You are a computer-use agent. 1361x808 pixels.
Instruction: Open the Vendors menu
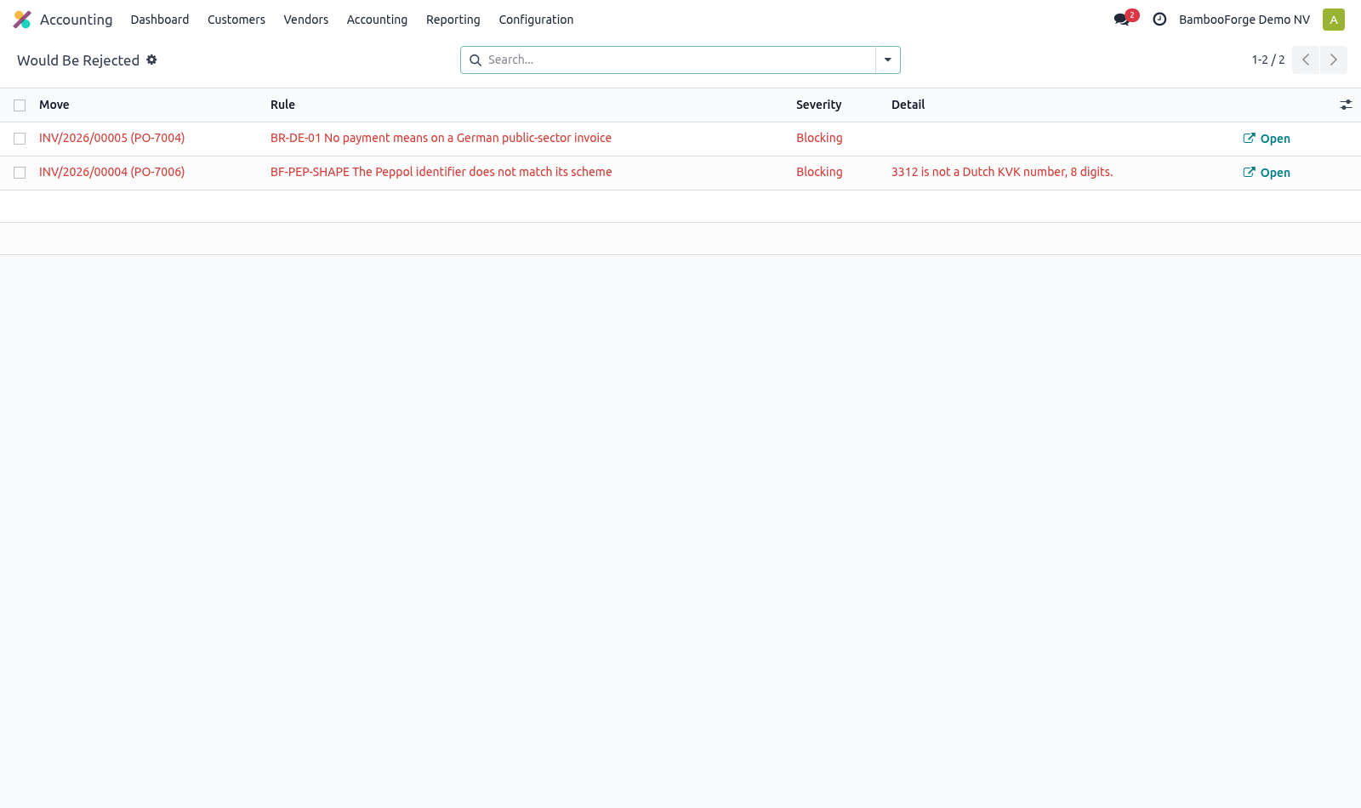click(x=306, y=20)
